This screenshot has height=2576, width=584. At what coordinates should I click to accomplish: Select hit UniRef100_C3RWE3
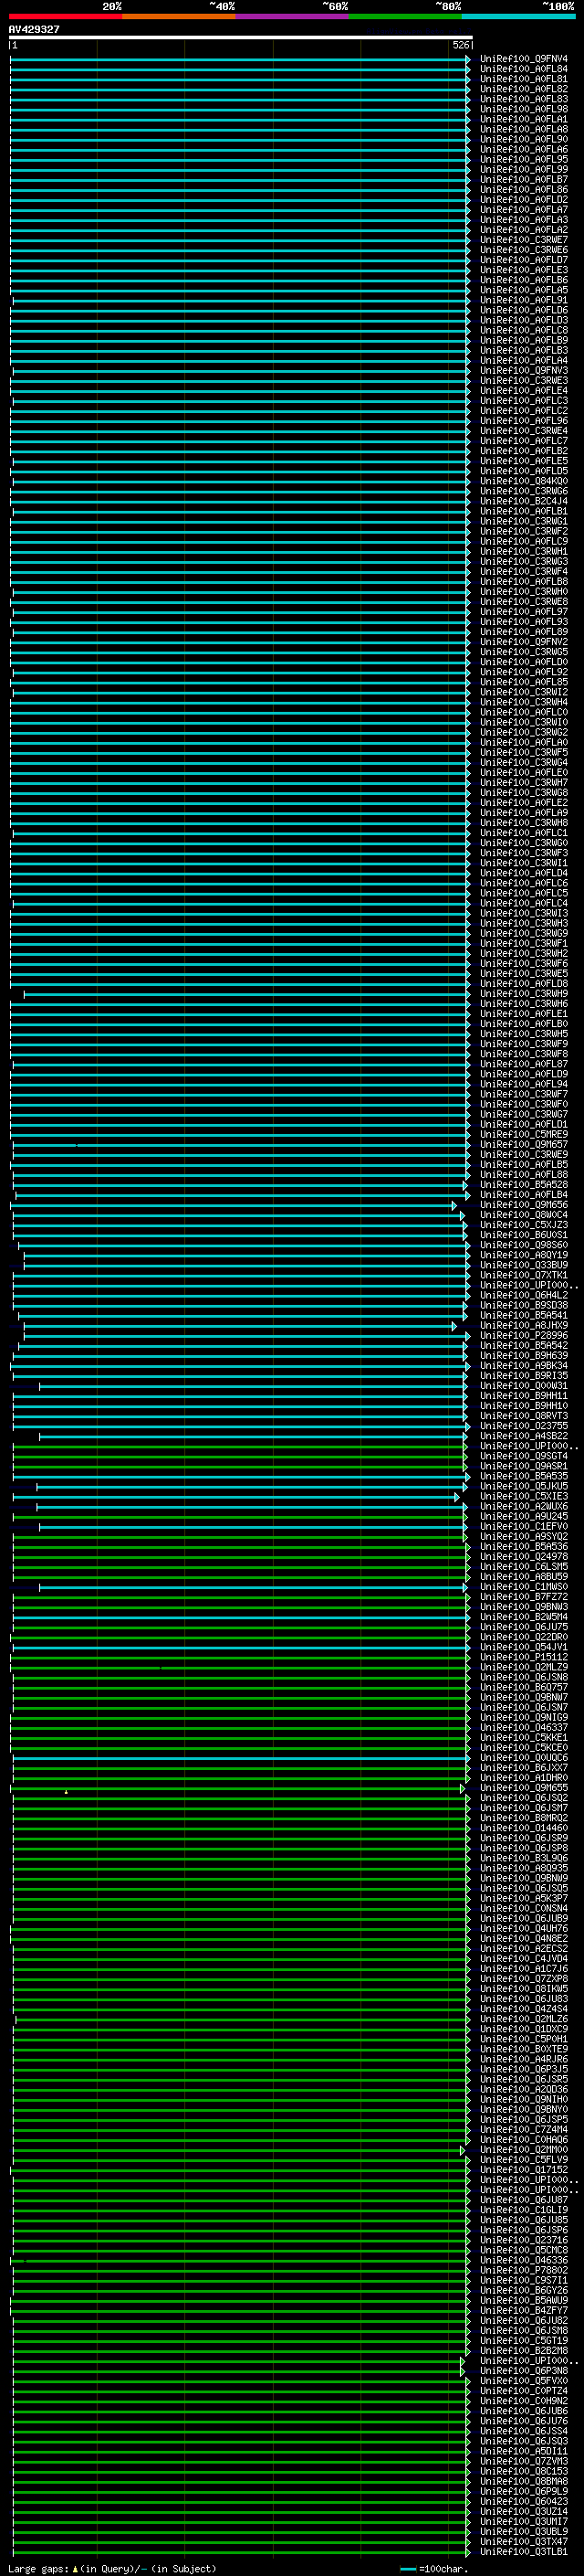524,380
